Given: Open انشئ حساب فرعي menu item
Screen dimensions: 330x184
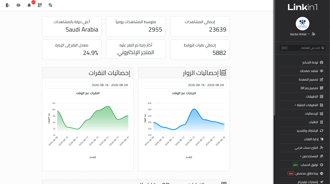Looking at the screenshot, I should (x=302, y=148).
